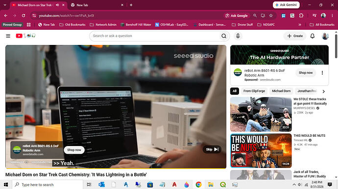The height and width of the screenshot is (189, 338).
Task: Open the All Bookmarks folder
Action: pyautogui.click(x=322, y=25)
